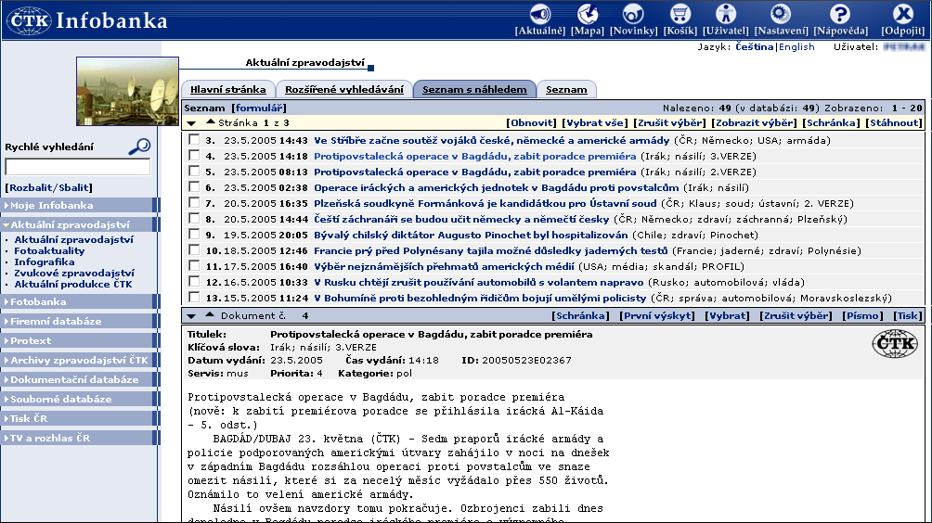This screenshot has width=932, height=523.
Task: Check the box for article 3
Action: point(193,140)
